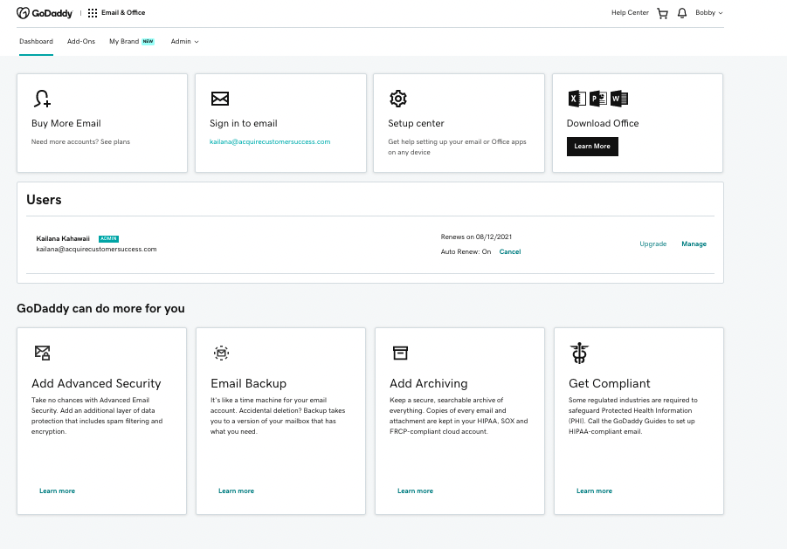The image size is (787, 549).
Task: Select the Download Office heading
Action: [x=603, y=123]
